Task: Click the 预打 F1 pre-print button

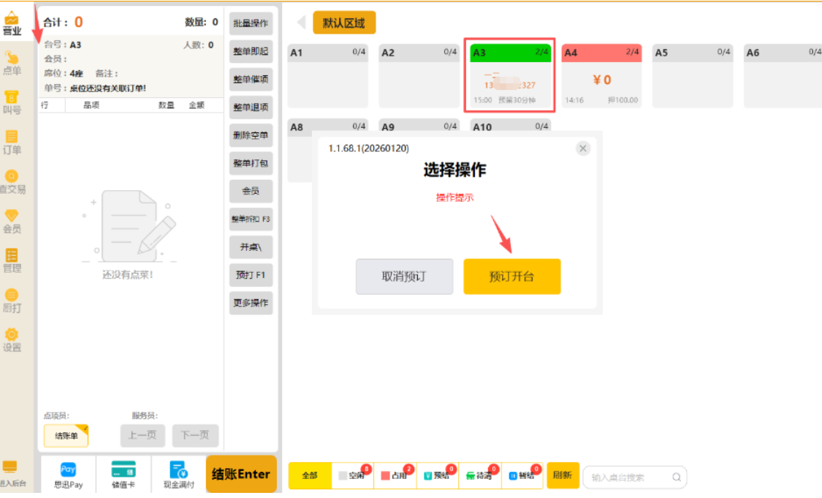Action: tap(251, 275)
